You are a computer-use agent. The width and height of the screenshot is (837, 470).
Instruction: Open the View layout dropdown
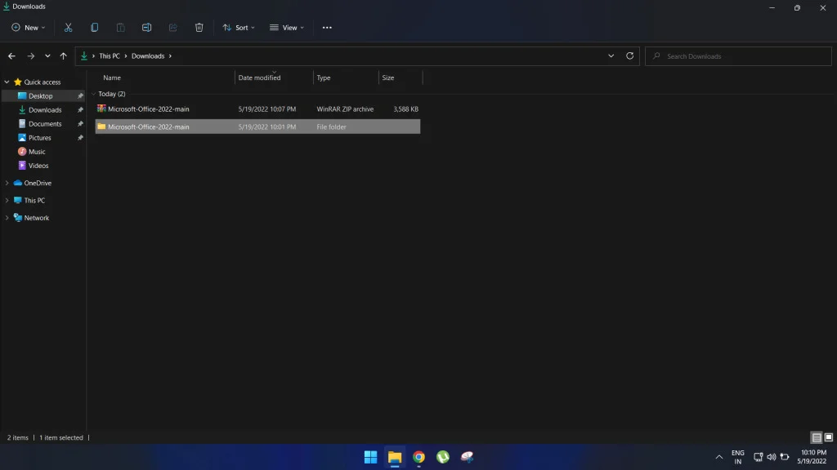pos(287,28)
